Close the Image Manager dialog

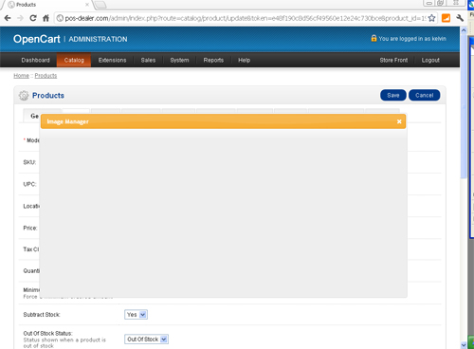tap(399, 121)
